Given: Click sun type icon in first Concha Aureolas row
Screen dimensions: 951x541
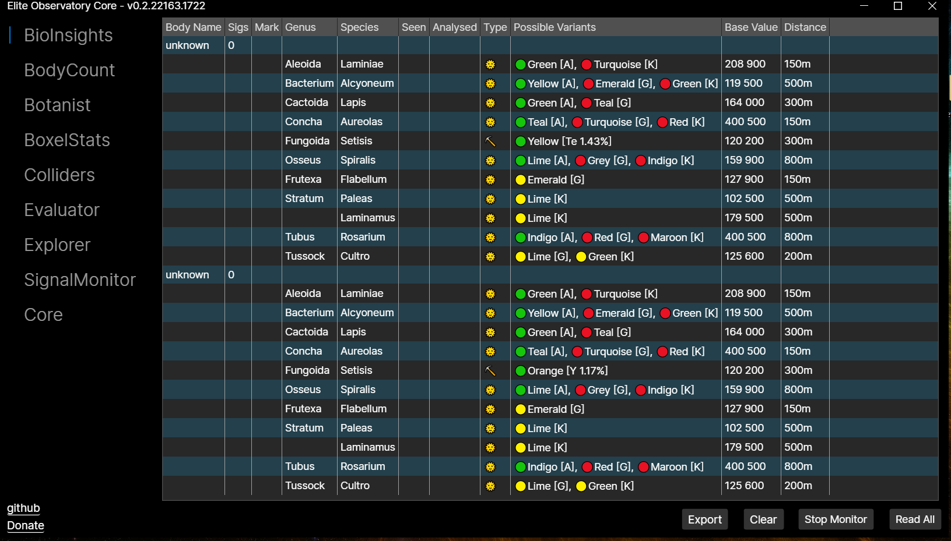Looking at the screenshot, I should point(490,122).
